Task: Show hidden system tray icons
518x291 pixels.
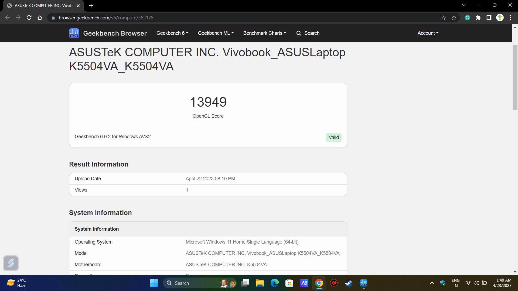Action: (x=432, y=283)
